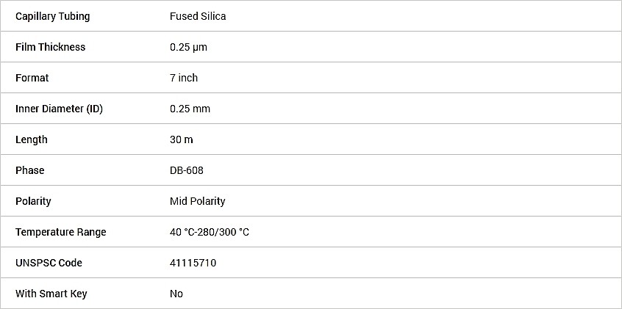The width and height of the screenshot is (622, 309).
Task: Click the Length row label
Action: 32,139
